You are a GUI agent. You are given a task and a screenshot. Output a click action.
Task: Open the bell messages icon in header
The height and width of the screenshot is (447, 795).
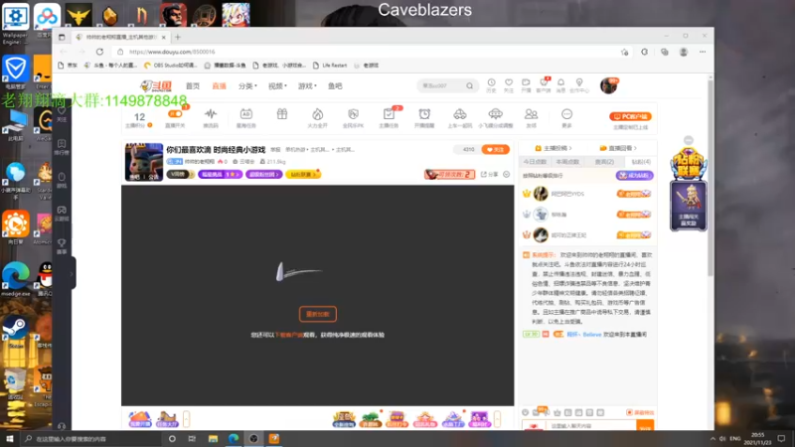point(560,85)
